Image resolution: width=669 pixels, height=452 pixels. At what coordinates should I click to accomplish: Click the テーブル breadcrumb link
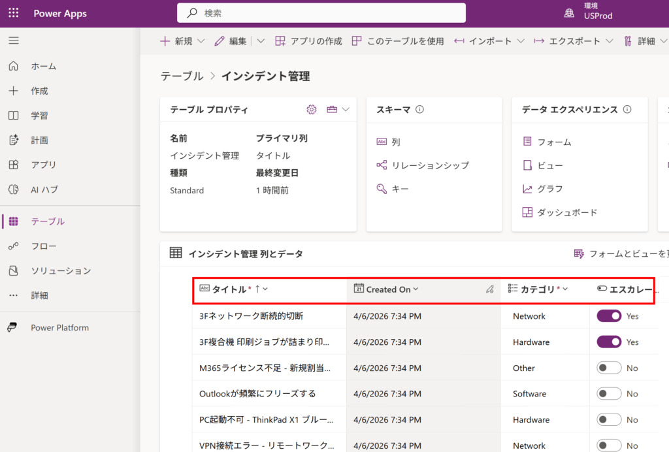tap(182, 76)
